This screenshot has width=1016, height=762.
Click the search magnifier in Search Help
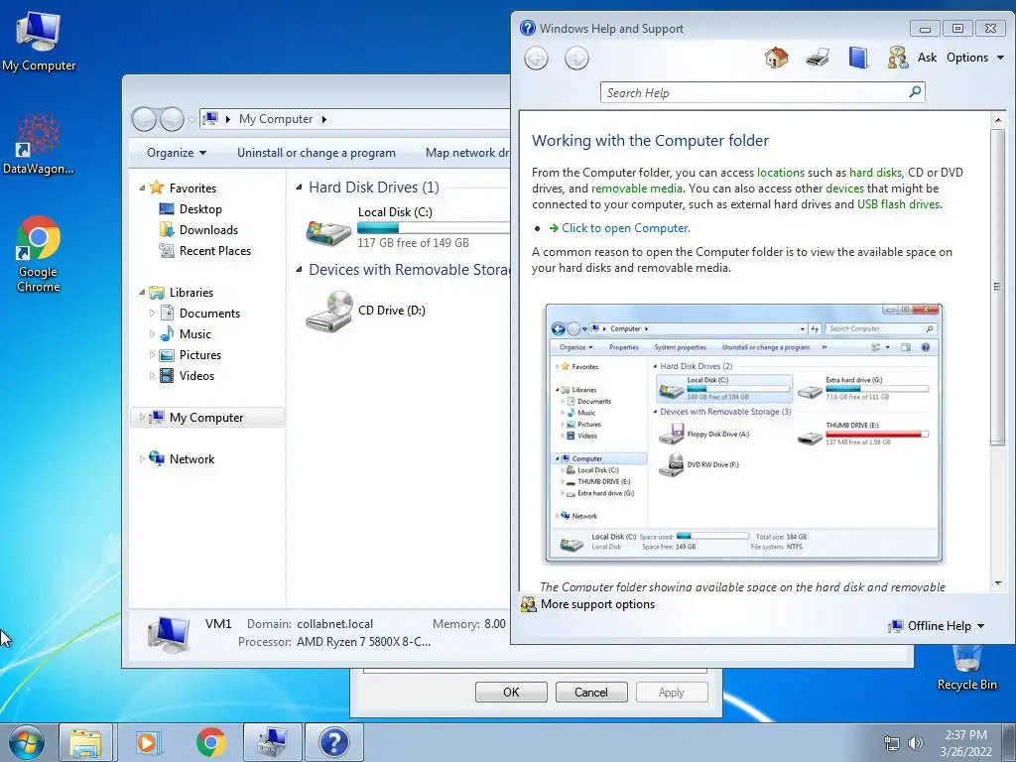tap(915, 92)
